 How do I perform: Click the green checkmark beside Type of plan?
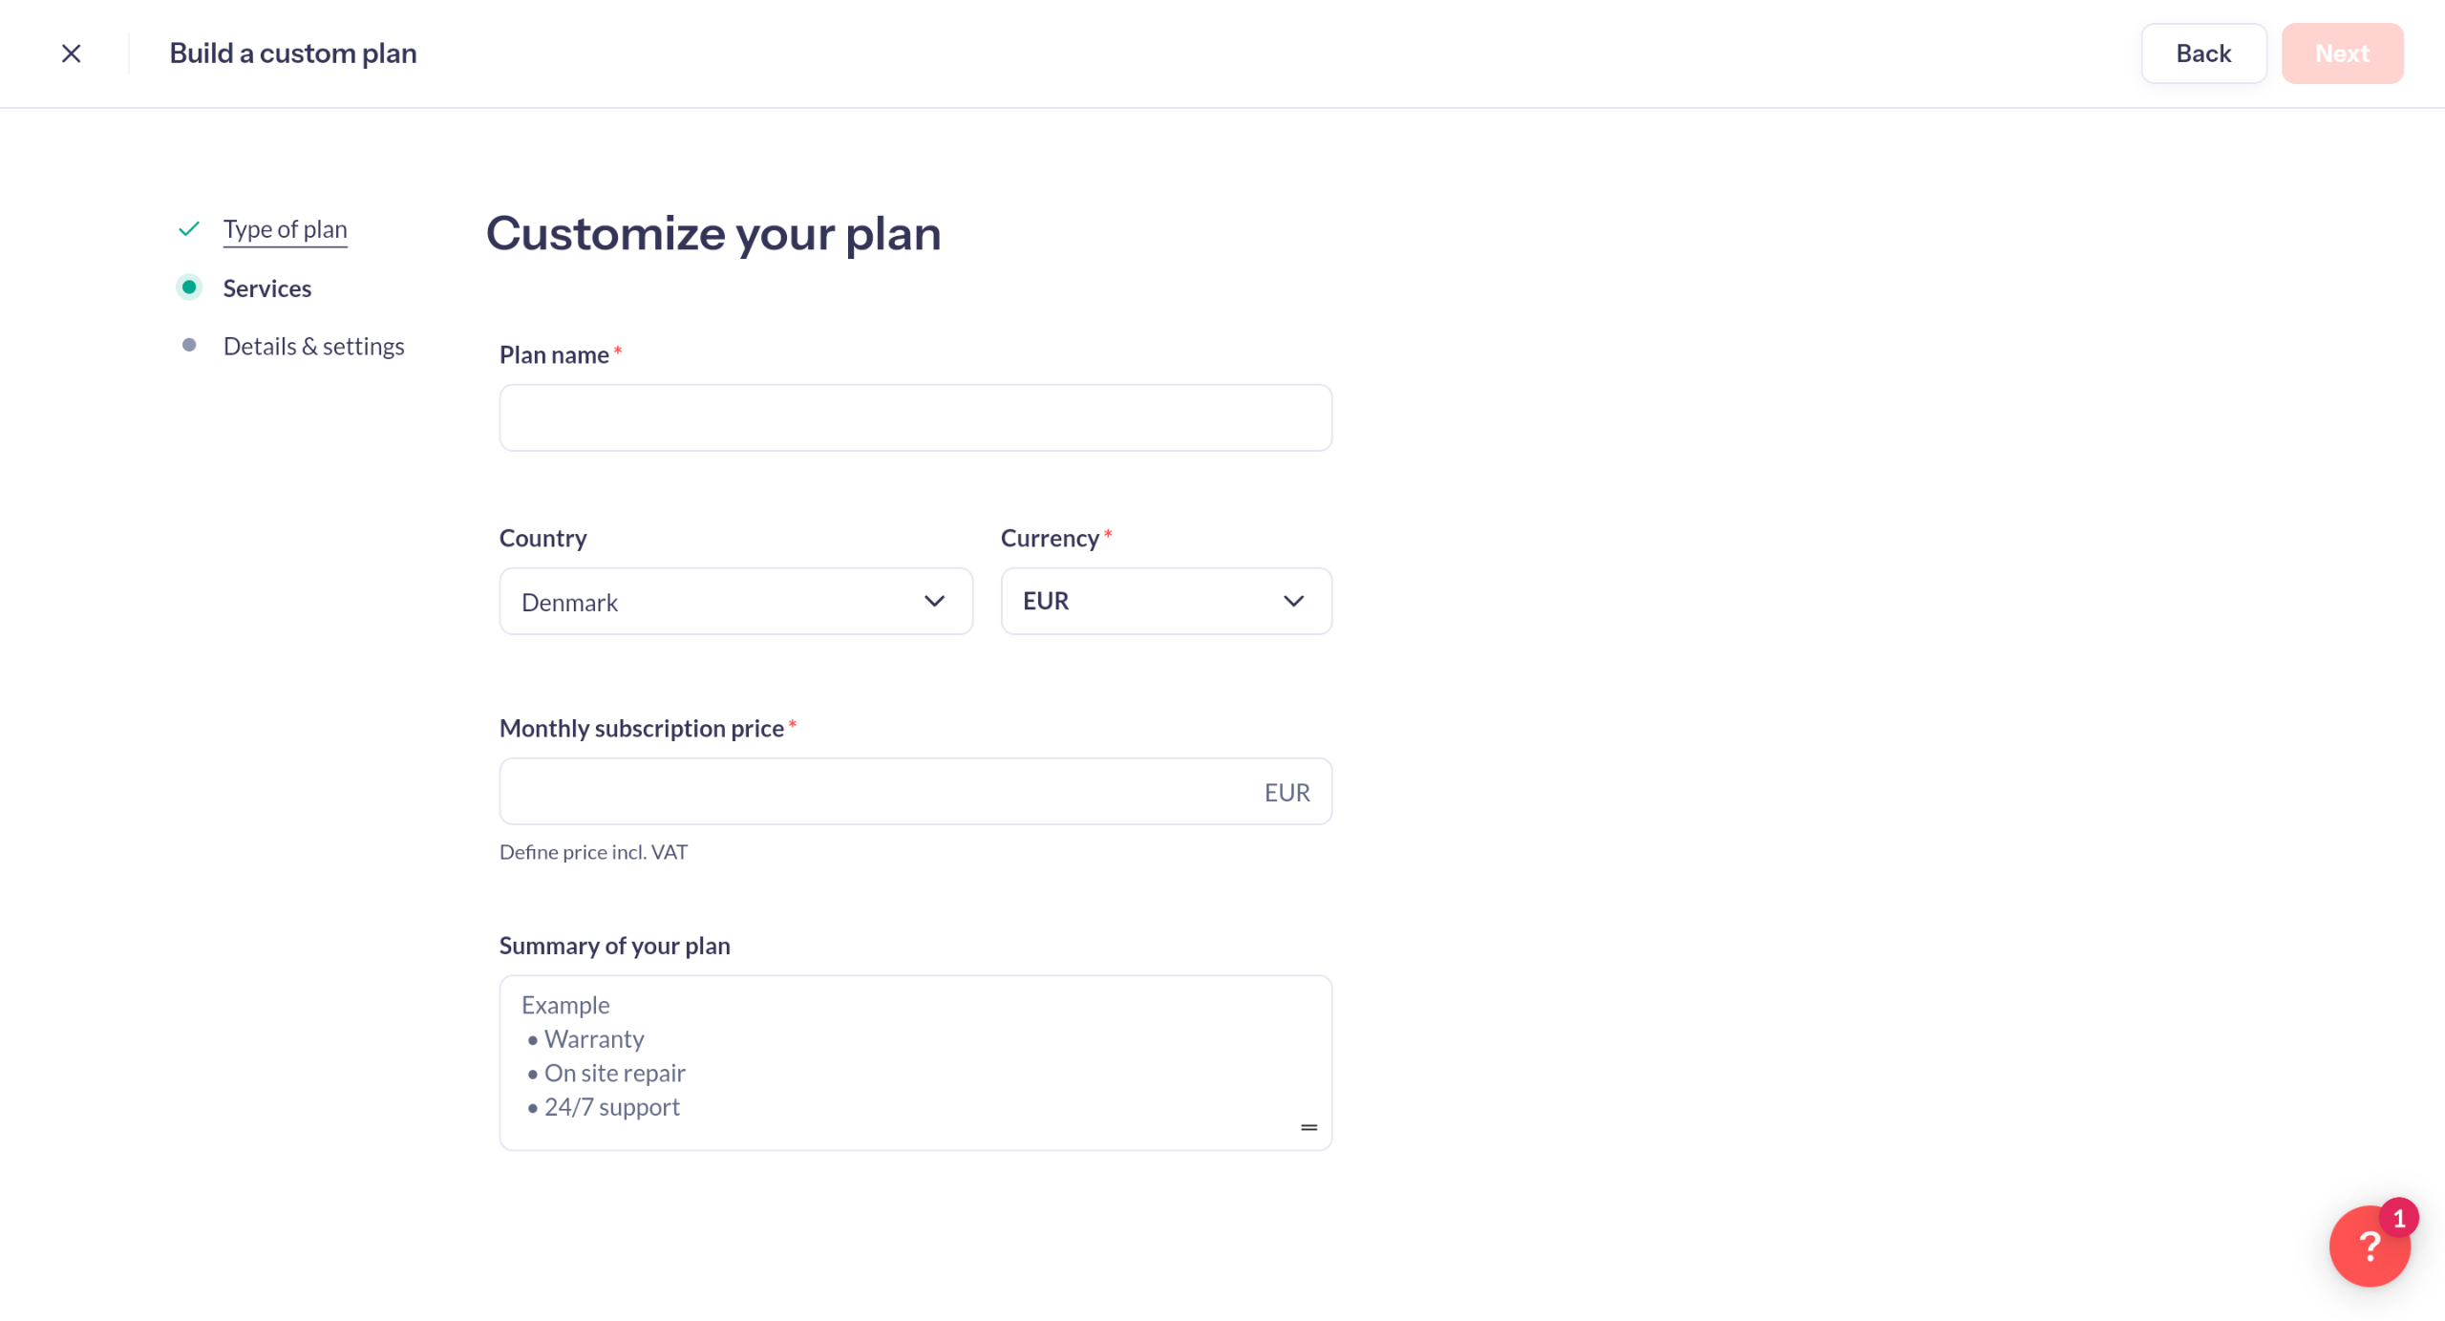pos(189,229)
